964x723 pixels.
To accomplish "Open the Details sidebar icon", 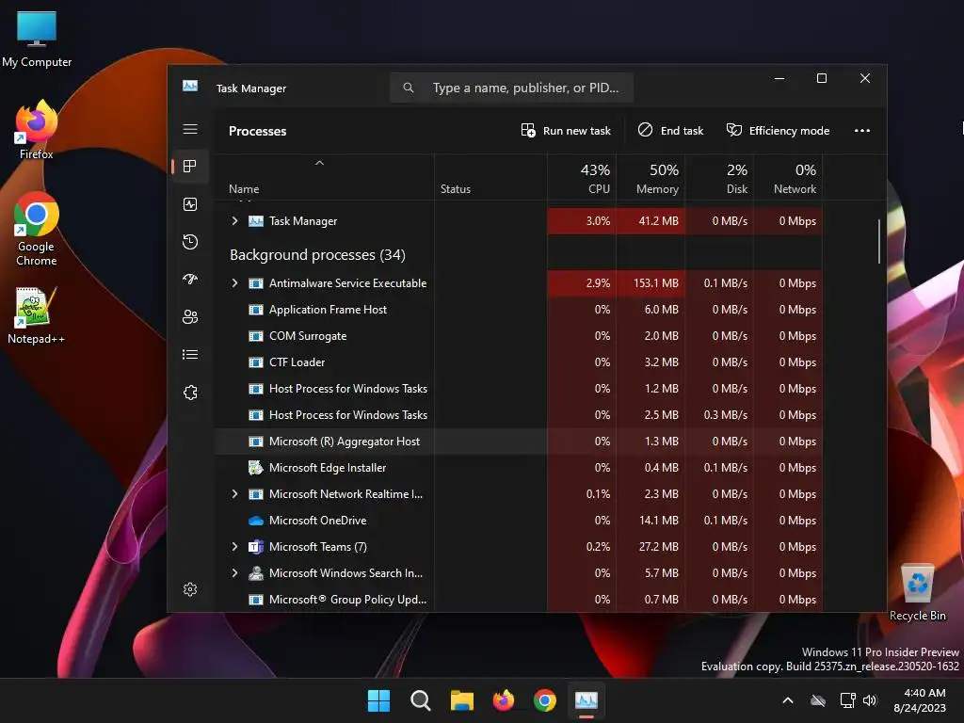I will point(190,355).
